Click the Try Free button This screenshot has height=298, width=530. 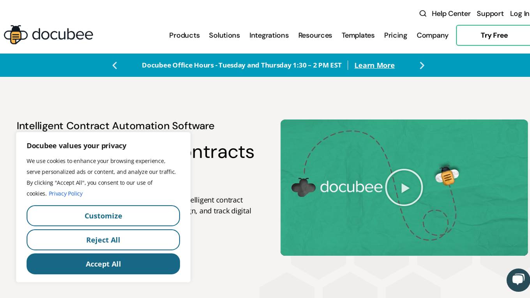494,35
